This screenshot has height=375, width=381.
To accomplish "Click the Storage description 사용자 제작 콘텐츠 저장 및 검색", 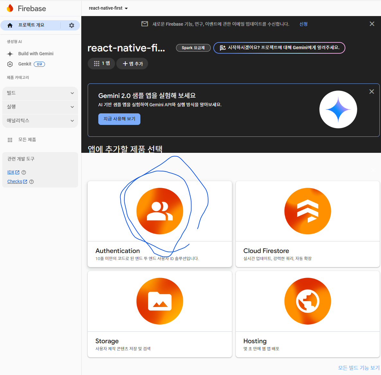I will [x=123, y=349].
